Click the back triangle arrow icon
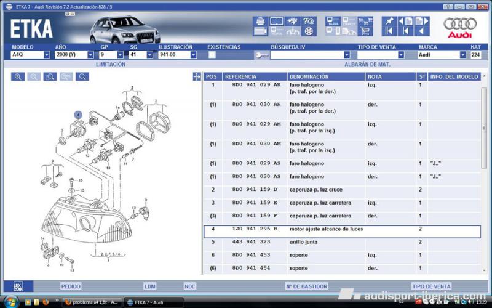 (422, 31)
